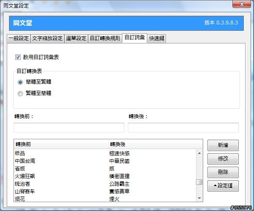Select the 簡體至繁體 radio option
Viewport: 254px width, 211px height.
[20, 82]
